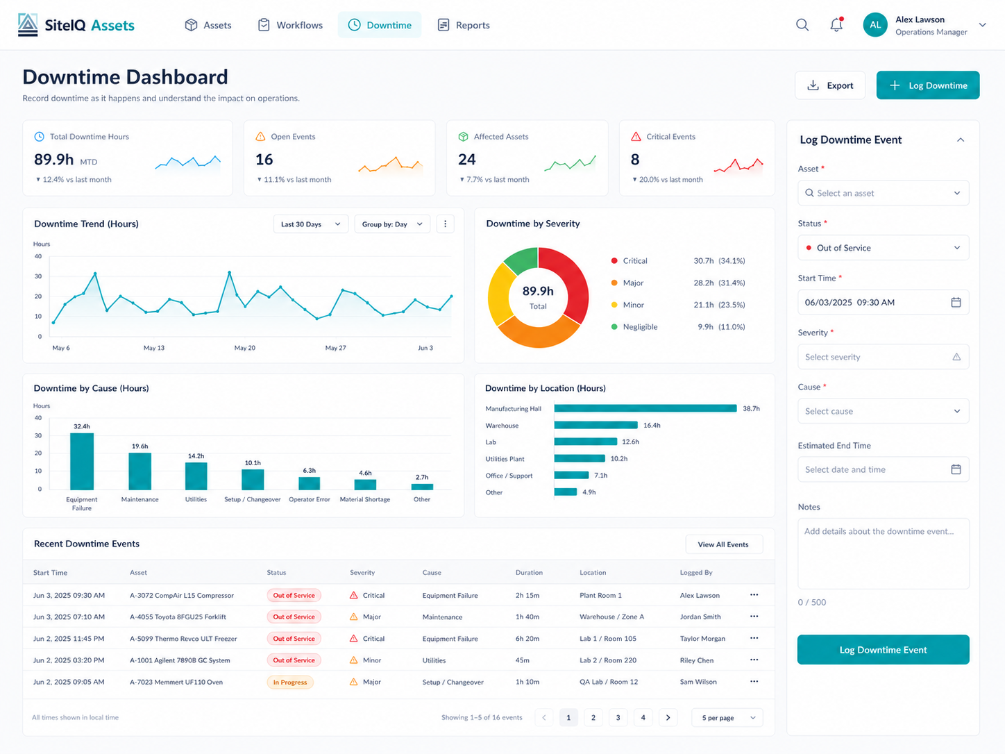Image resolution: width=1005 pixels, height=754 pixels.
Task: Click View All Events button
Action: pos(724,544)
